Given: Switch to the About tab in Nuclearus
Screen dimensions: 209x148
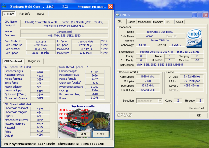Looking at the screenshot, I should (40, 14).
